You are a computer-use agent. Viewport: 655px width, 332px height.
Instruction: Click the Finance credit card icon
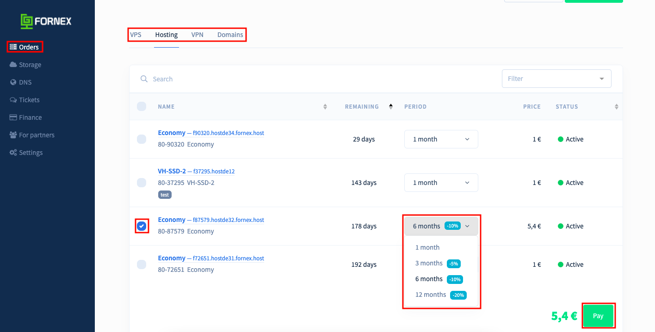13,117
